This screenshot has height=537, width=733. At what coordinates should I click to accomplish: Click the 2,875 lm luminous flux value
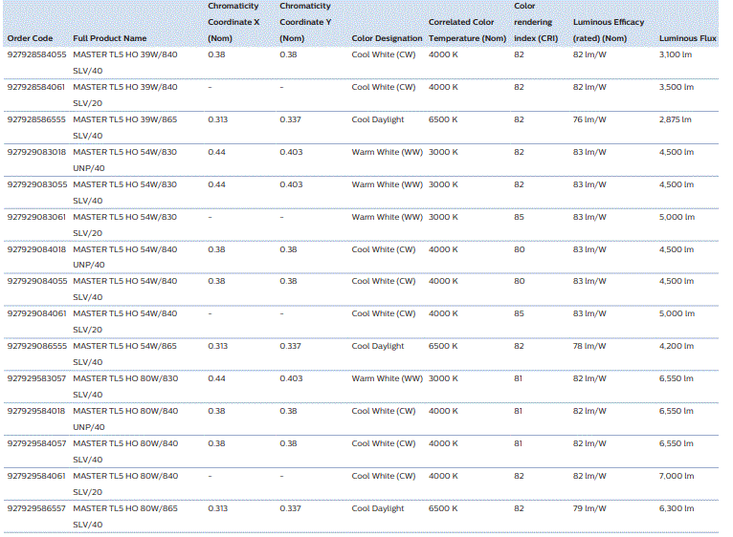pyautogui.click(x=675, y=119)
